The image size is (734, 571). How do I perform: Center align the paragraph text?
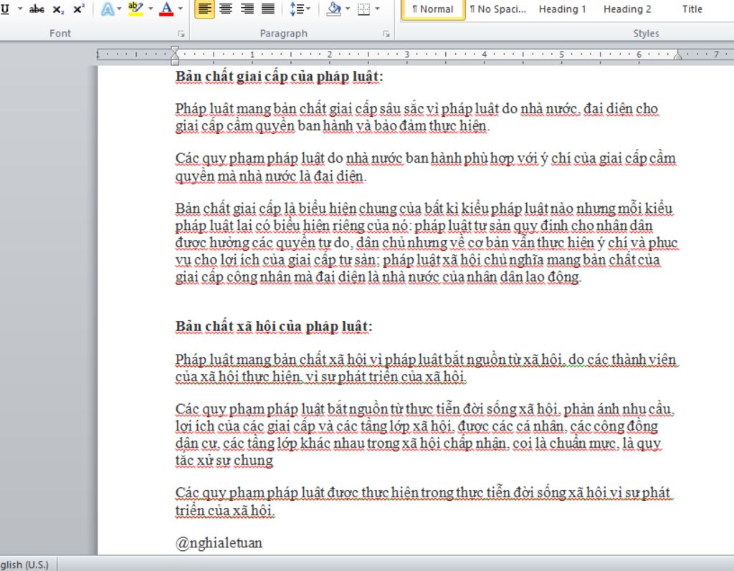tap(226, 9)
